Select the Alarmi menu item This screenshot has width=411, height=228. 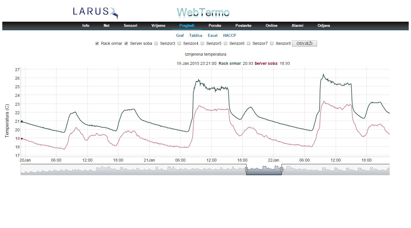click(297, 26)
